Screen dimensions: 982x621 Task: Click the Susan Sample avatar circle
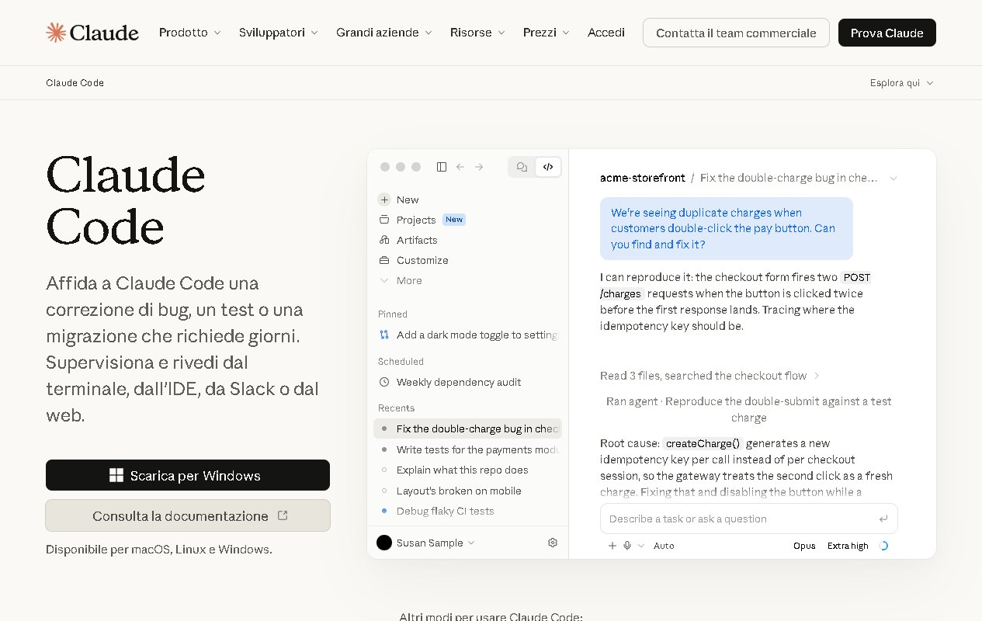384,543
